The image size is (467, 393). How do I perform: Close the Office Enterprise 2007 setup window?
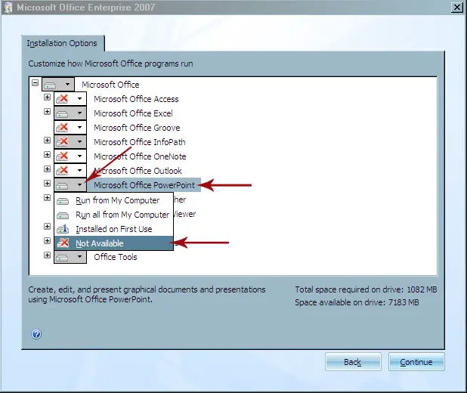(x=457, y=7)
